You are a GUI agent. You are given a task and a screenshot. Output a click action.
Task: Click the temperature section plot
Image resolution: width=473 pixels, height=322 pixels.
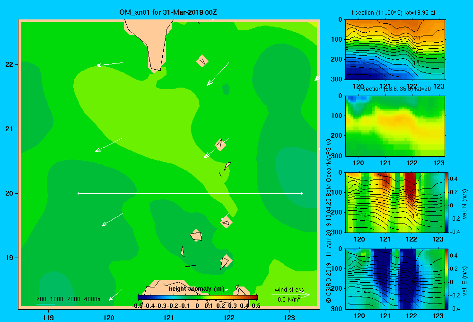(x=395, y=50)
